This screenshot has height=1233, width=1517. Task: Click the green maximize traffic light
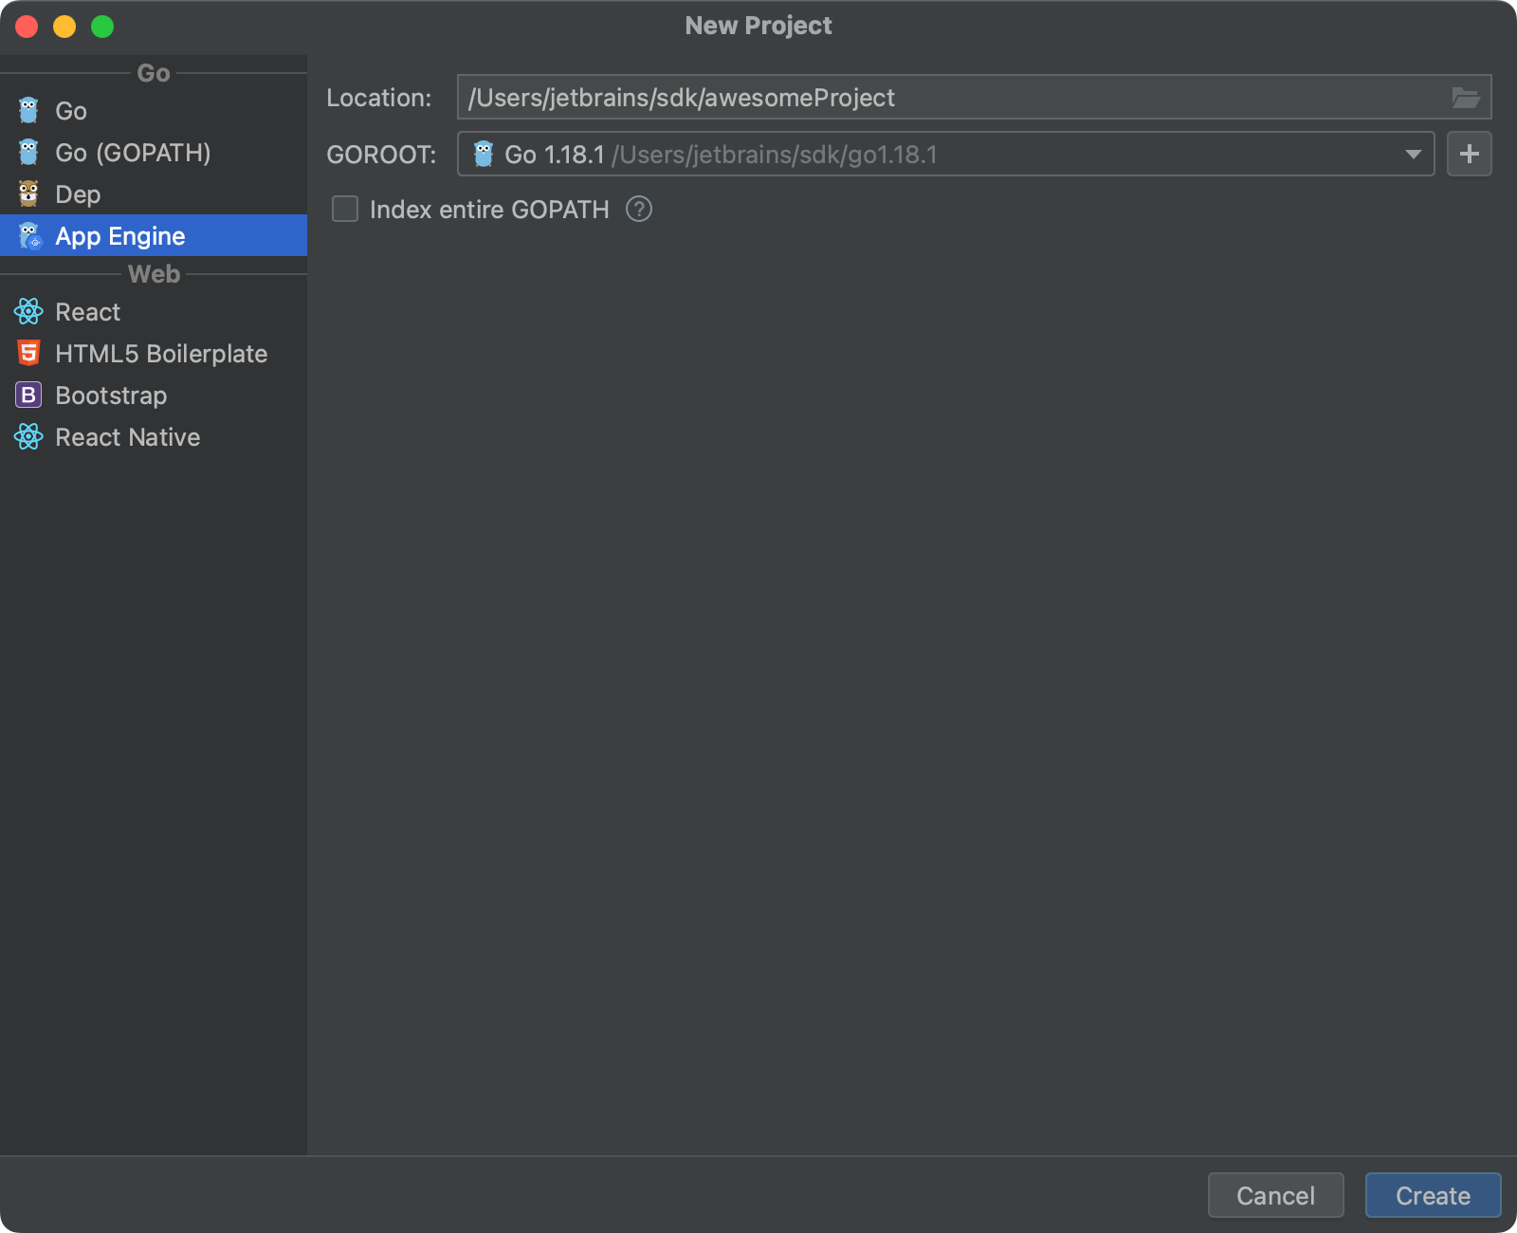point(101,27)
